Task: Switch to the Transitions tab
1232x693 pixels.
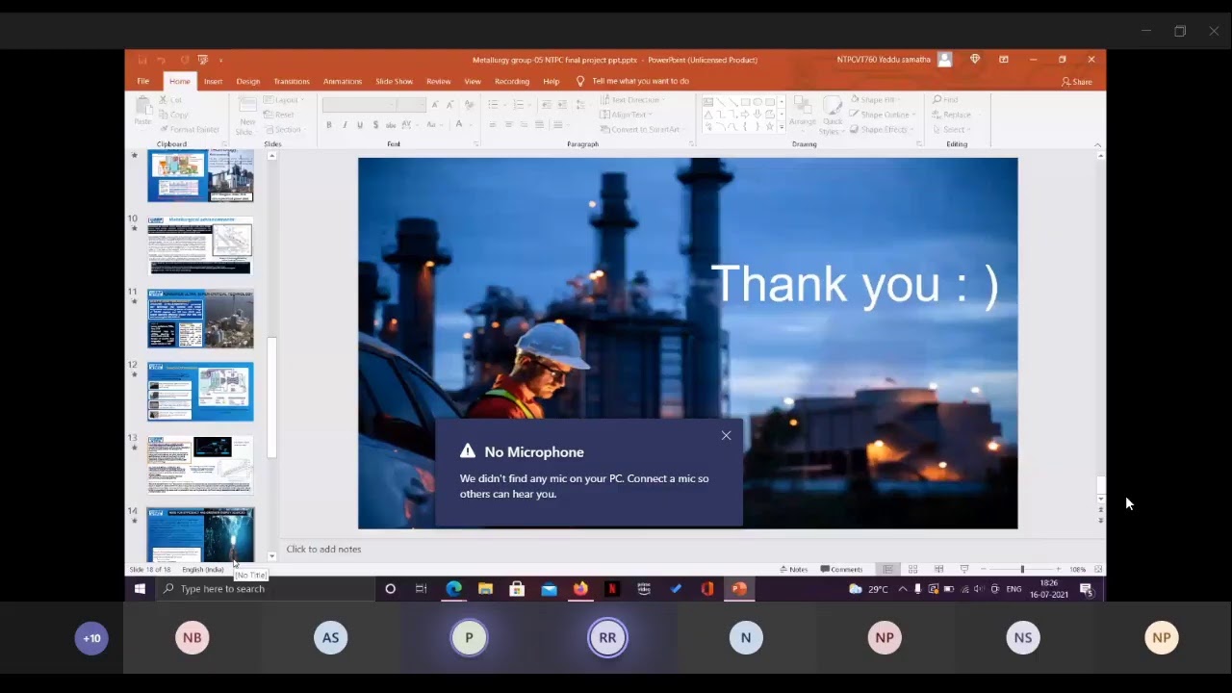Action: tap(292, 82)
